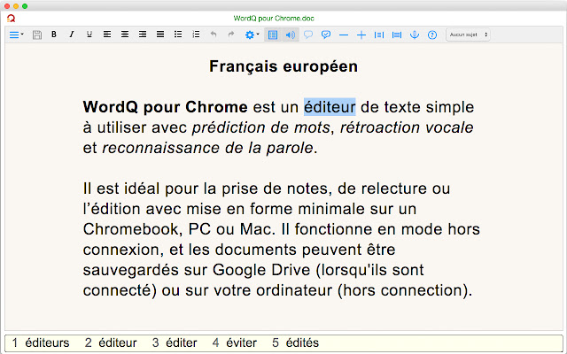Toggle the word prediction list
This screenshot has width=567, height=354.
coord(273,35)
